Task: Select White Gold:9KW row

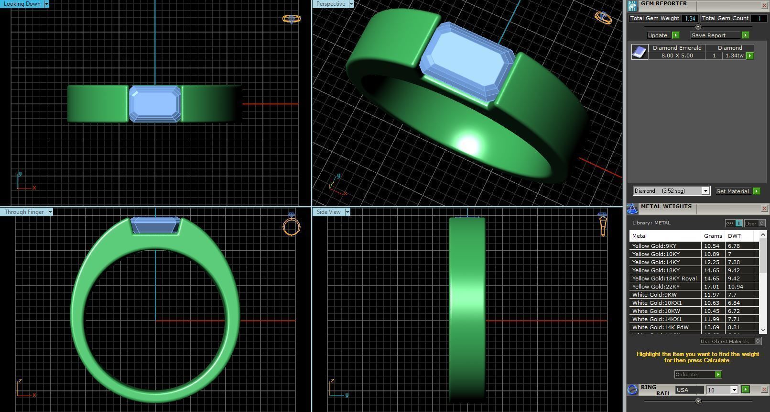Action: click(694, 295)
